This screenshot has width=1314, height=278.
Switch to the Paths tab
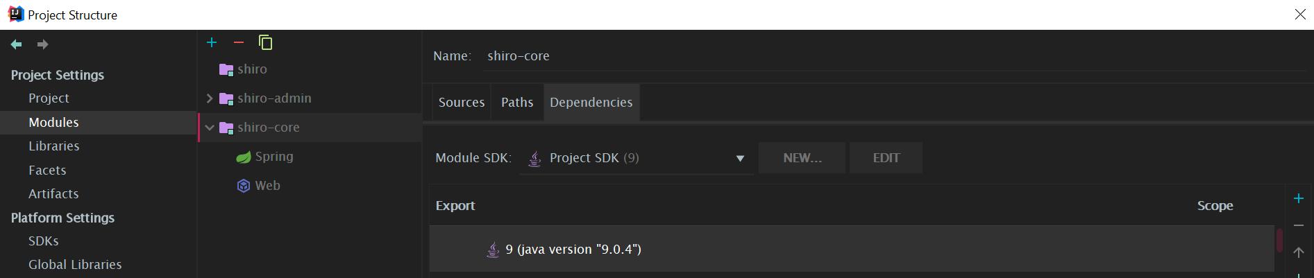coord(517,103)
